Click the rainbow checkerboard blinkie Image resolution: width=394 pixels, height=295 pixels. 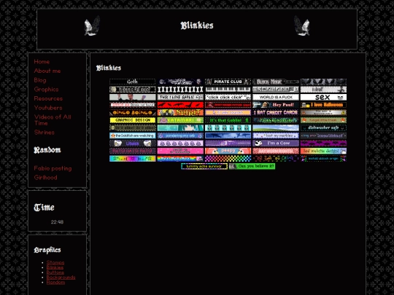pyautogui.click(x=228, y=159)
